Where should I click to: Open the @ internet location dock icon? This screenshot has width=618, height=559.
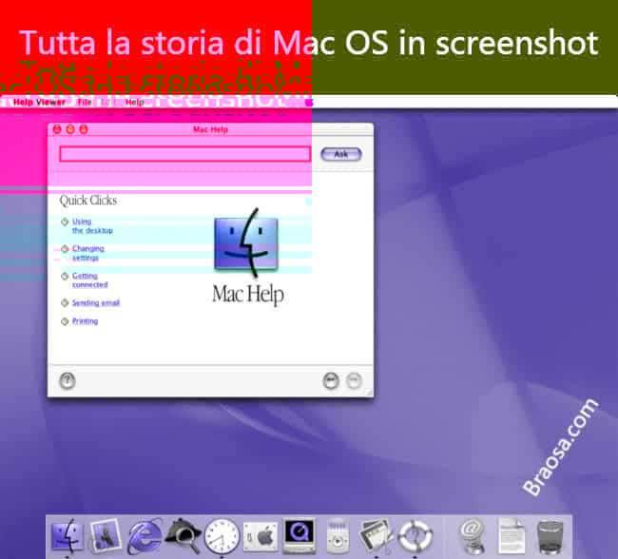coord(470,537)
